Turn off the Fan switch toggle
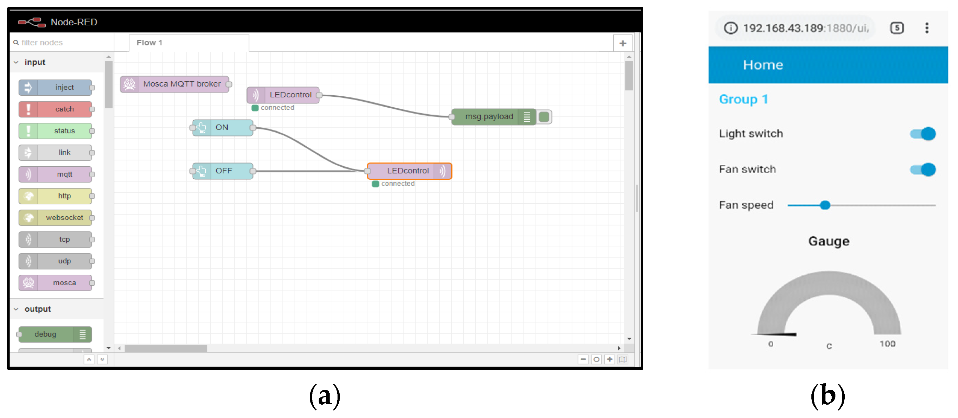Viewport: 958px width, 418px height. [x=922, y=169]
